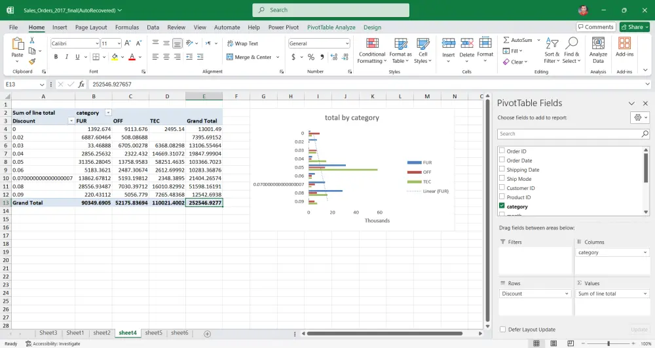Apply Percent Style format

tap(310, 57)
